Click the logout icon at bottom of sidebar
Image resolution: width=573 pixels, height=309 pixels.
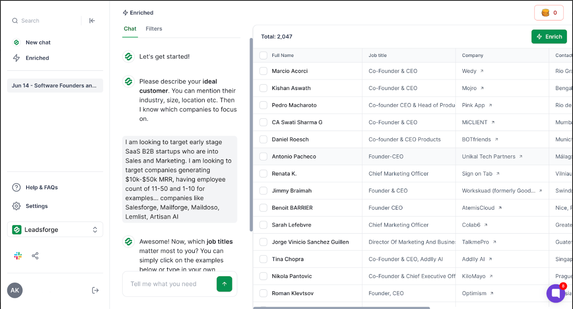pyautogui.click(x=95, y=290)
